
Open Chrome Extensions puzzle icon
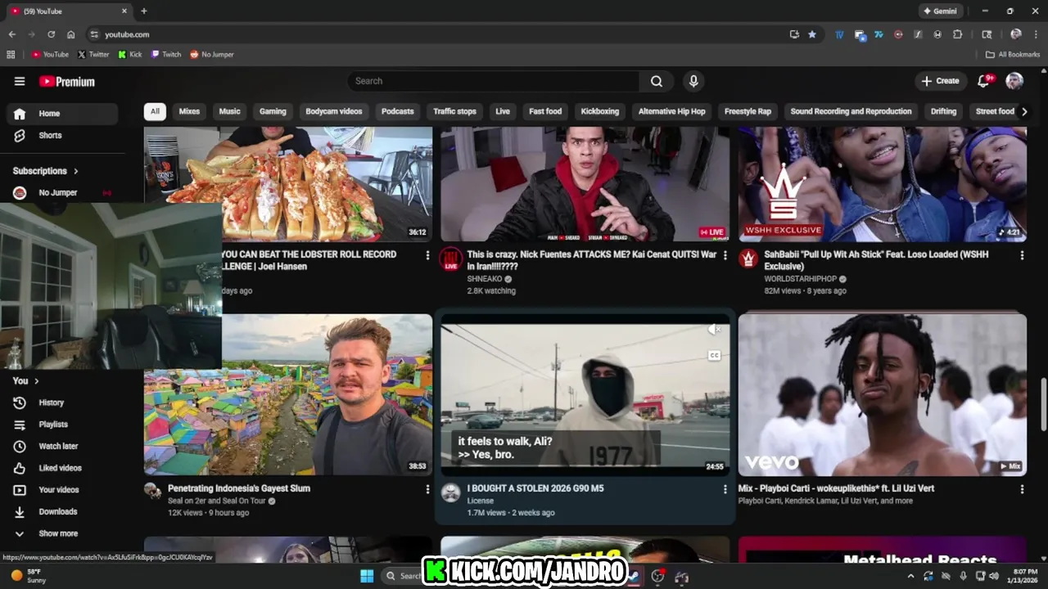click(957, 34)
